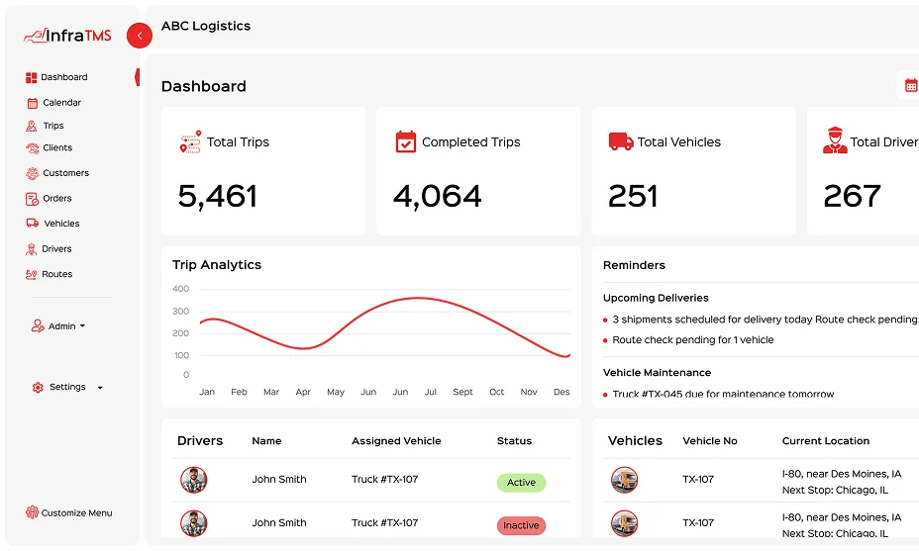Click the Total Drivers person icon
This screenshot has height=551, width=919.
pyautogui.click(x=835, y=140)
